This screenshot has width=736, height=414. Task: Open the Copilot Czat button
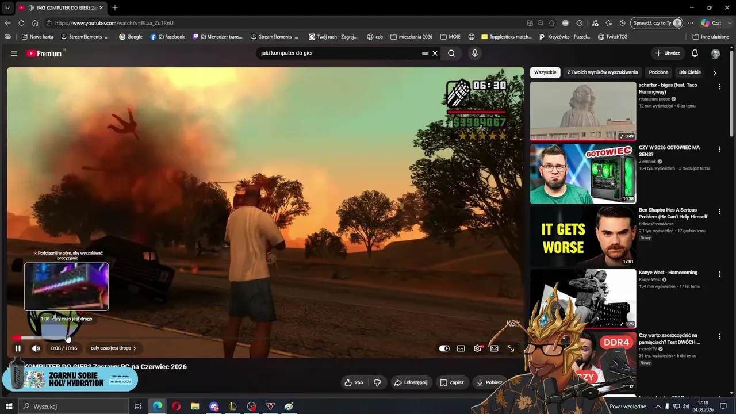[711, 23]
